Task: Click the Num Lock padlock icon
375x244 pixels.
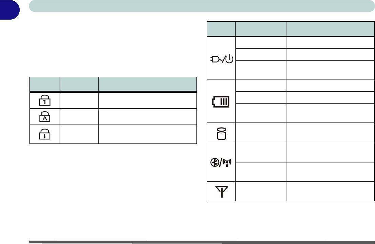Action: tap(45, 101)
